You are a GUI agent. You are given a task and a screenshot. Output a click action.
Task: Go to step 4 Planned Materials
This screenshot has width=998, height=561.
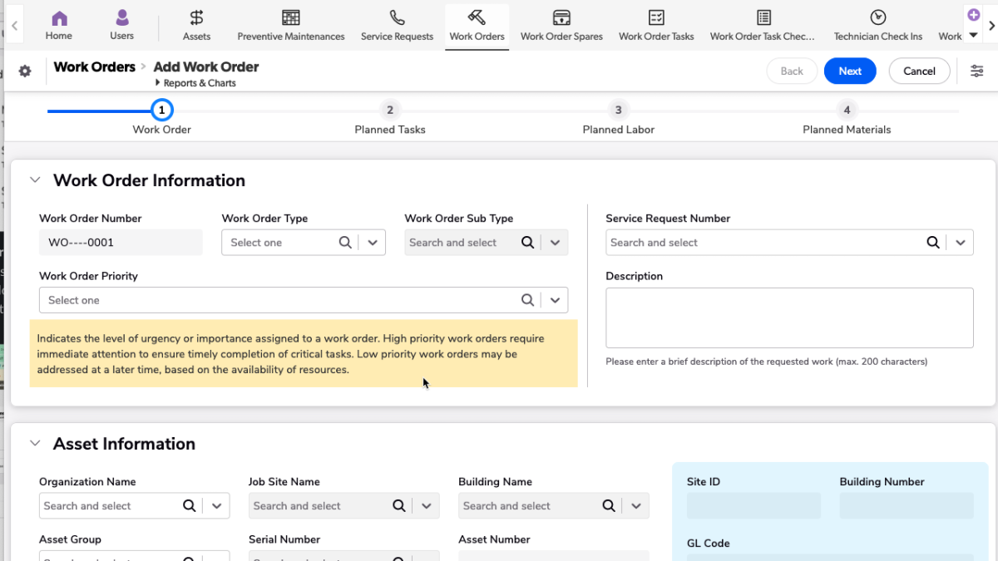(847, 111)
